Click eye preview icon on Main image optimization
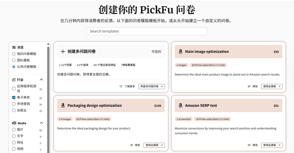This screenshot has height=153, width=294. (x=249, y=86)
